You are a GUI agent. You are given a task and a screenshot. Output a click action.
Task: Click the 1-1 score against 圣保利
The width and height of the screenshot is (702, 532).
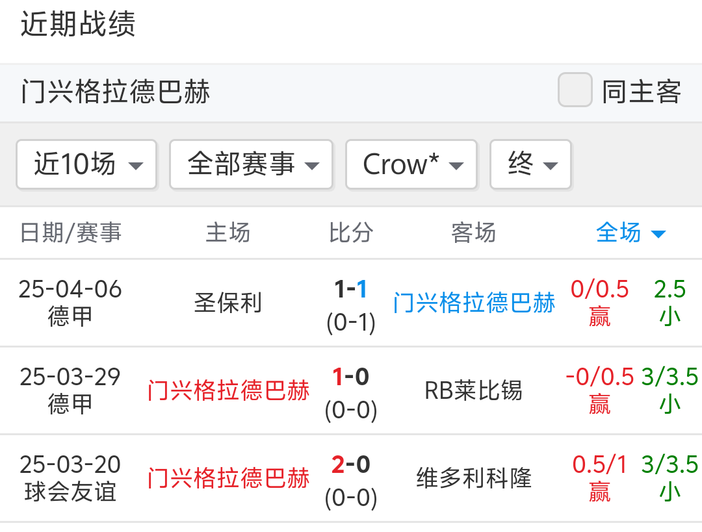pyautogui.click(x=350, y=290)
